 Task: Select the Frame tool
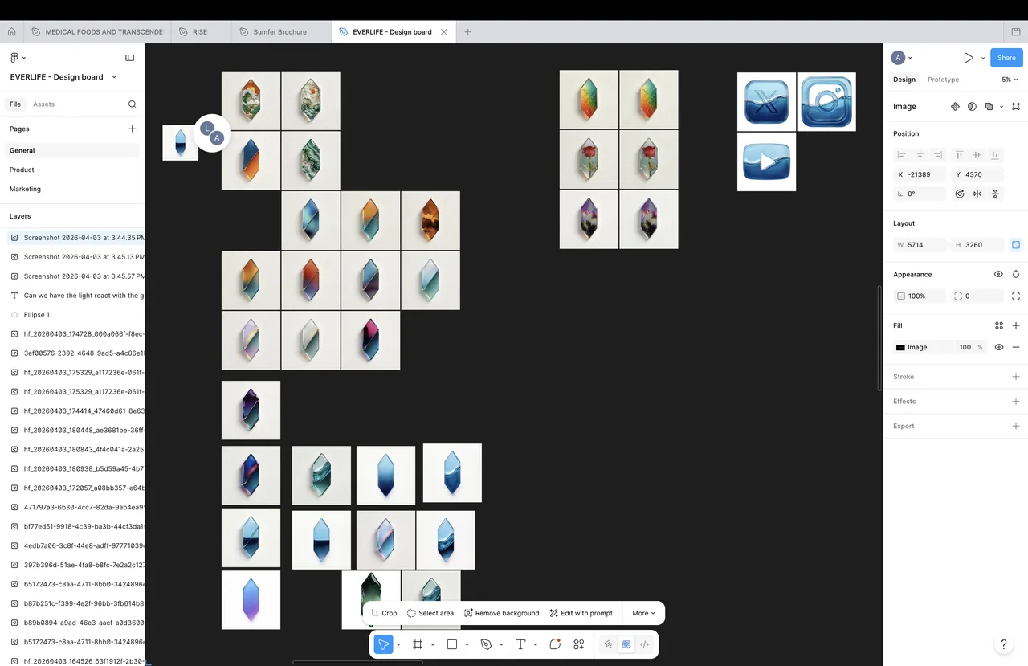(418, 644)
